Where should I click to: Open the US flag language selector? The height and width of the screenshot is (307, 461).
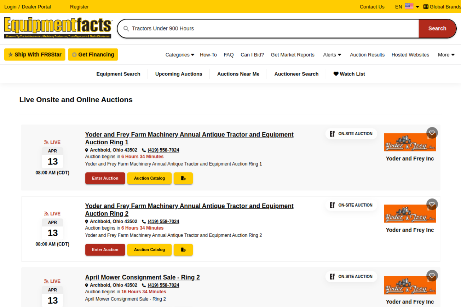click(x=409, y=6)
